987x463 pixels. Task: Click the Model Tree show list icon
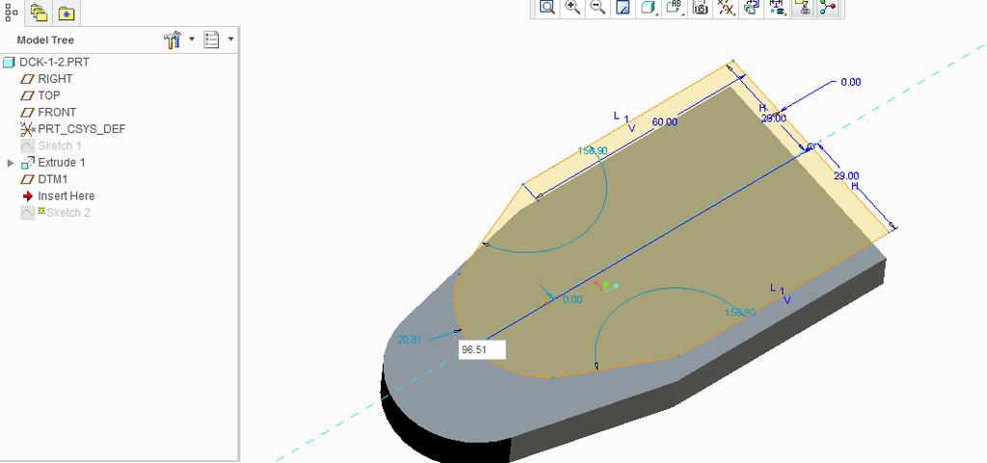[211, 39]
